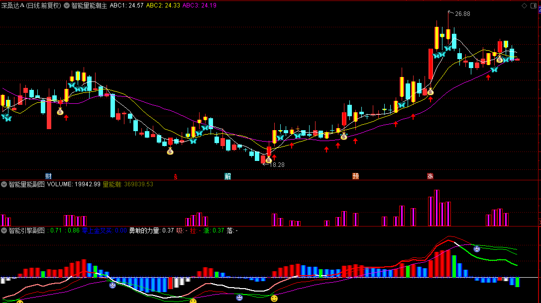Click the money bag directly above the S marker

(170, 151)
